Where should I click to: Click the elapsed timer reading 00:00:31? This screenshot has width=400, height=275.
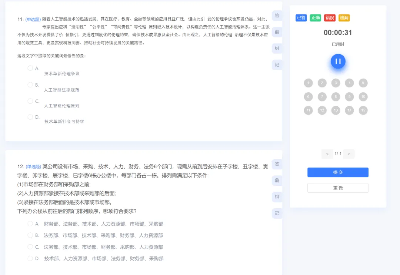tap(338, 33)
